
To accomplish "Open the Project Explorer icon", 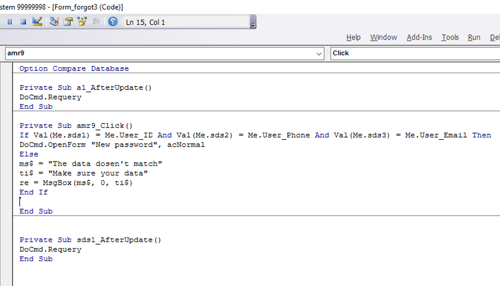I will point(55,22).
